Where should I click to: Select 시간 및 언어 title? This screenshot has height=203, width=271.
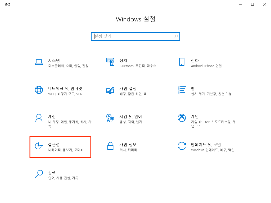click(x=131, y=116)
